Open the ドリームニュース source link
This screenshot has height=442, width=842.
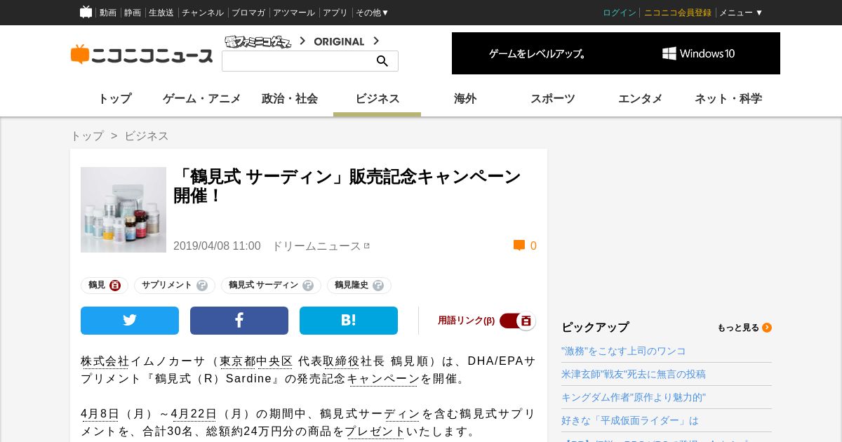coord(316,246)
